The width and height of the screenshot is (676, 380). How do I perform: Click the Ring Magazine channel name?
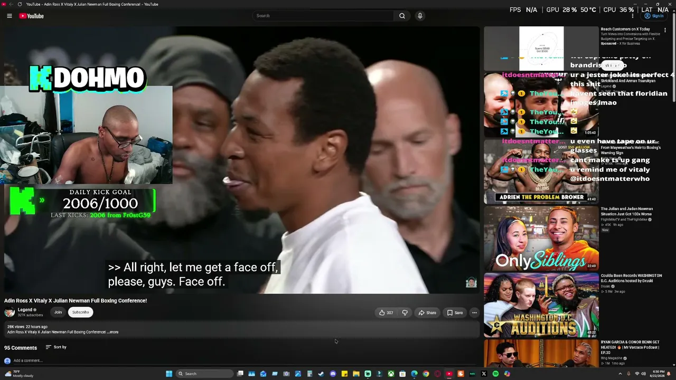coord(612,358)
